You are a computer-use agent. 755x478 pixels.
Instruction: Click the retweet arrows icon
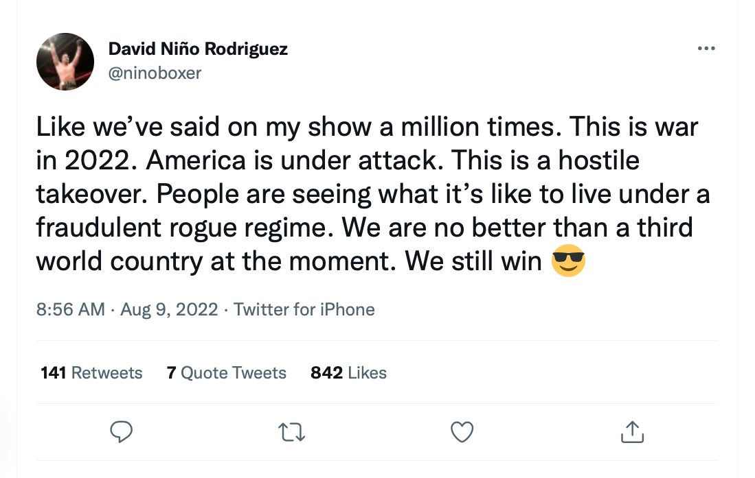(291, 431)
